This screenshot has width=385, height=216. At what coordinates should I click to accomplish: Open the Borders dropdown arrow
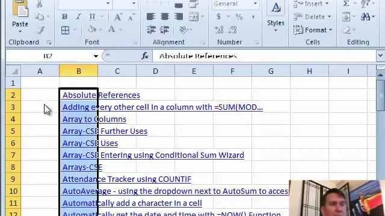[x=75, y=30]
